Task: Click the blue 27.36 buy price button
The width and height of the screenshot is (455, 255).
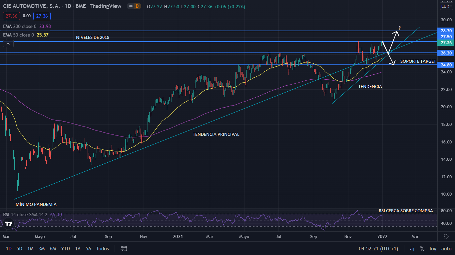Action: (42, 16)
